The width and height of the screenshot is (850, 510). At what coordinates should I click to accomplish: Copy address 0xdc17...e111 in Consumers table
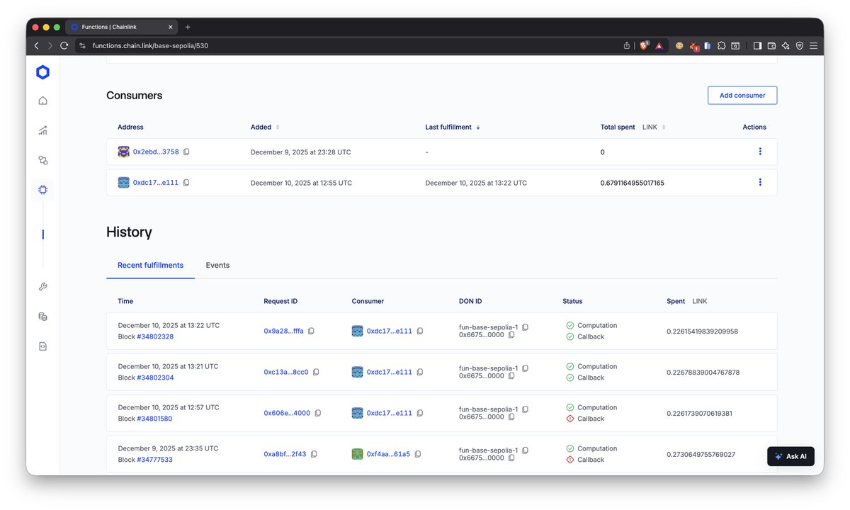click(186, 182)
